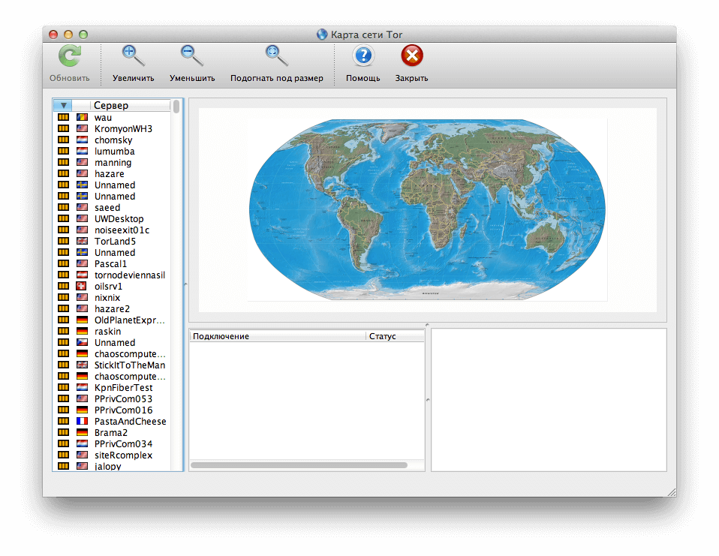Select the hazare2 relay name
This screenshot has width=719, height=556.
click(112, 308)
